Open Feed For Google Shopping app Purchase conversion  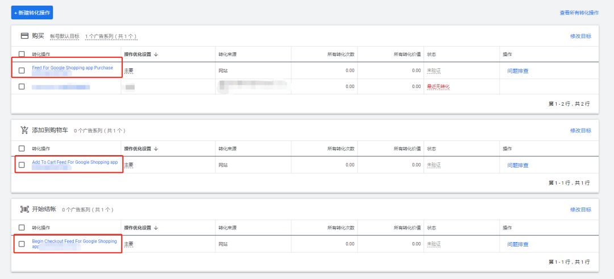pos(72,68)
